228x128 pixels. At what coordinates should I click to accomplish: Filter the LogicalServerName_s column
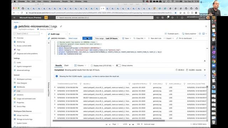point(150,84)
